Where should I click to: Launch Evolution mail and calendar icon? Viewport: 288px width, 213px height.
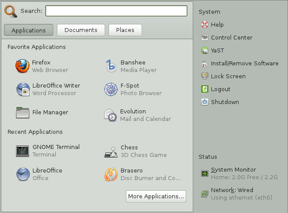(x=110, y=115)
